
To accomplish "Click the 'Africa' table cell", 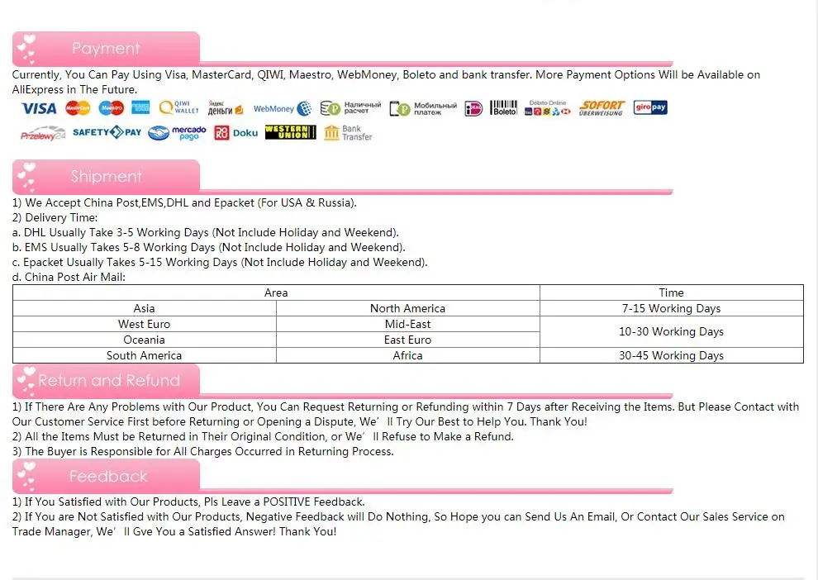I will coord(408,355).
